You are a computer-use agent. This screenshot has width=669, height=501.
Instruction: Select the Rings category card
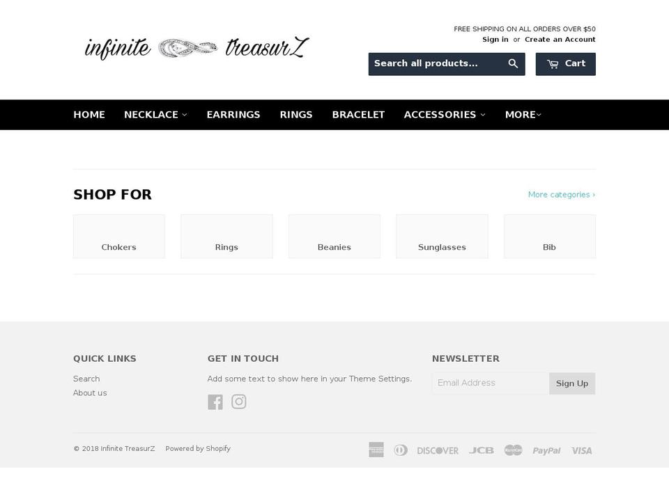tap(226, 237)
